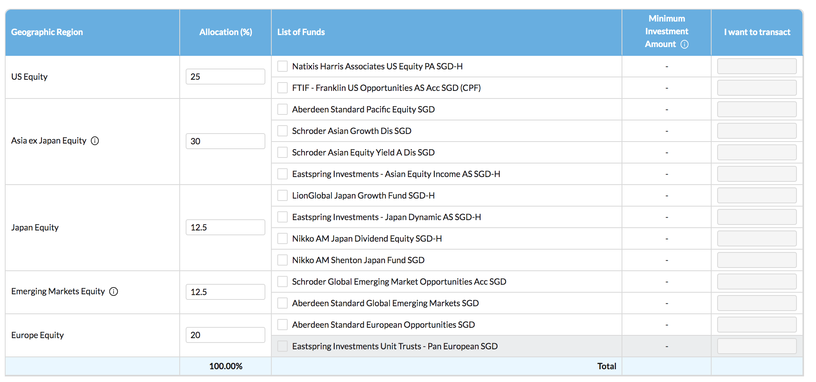Tick LionGlobal Japan Growth Fund checkbox
This screenshot has height=382, width=816.
coord(282,195)
